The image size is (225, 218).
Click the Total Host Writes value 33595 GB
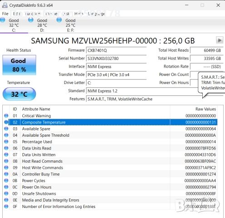point(207,59)
